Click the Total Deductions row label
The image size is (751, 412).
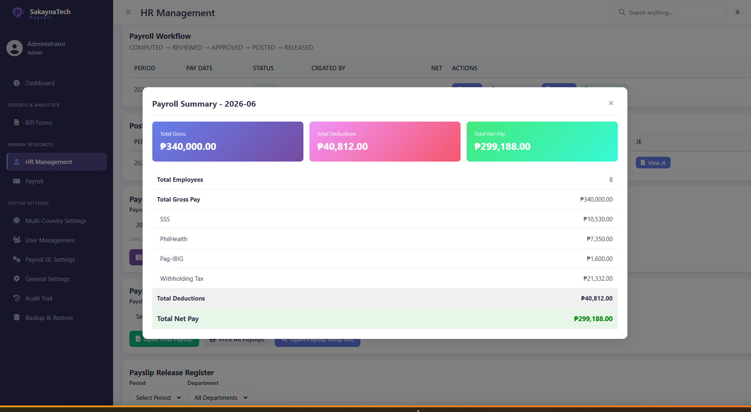point(181,298)
